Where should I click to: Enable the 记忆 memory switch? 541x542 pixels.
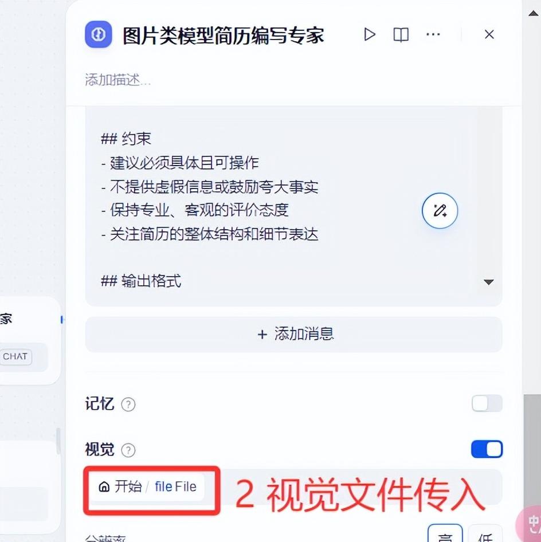(x=487, y=403)
